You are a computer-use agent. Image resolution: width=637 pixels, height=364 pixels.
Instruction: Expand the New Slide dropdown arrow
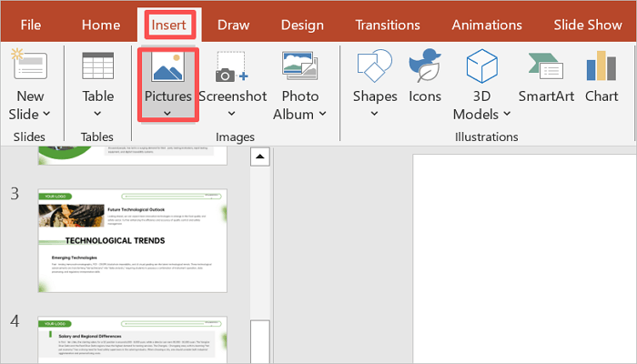[46, 114]
